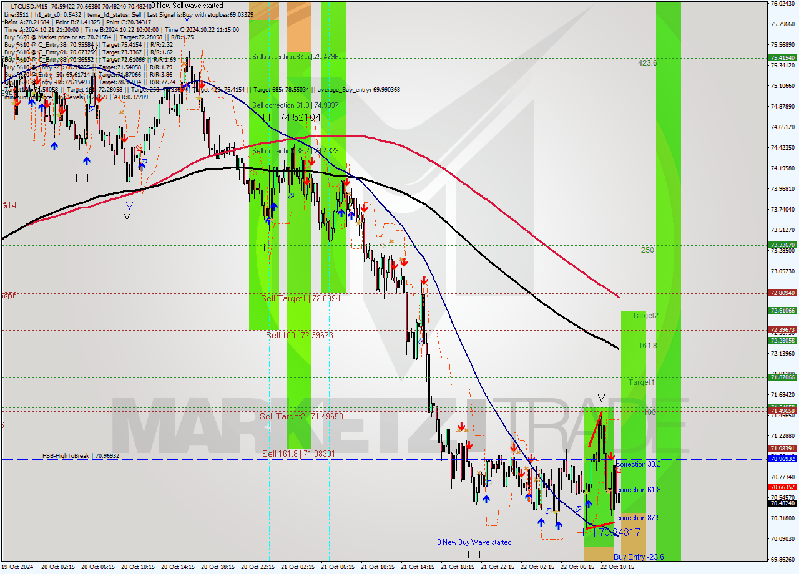Select the 'I I I 74.52104' wave label
The image size is (799, 574).
291,117
